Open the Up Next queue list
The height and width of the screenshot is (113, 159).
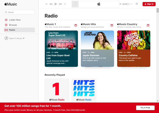pos(136,4)
